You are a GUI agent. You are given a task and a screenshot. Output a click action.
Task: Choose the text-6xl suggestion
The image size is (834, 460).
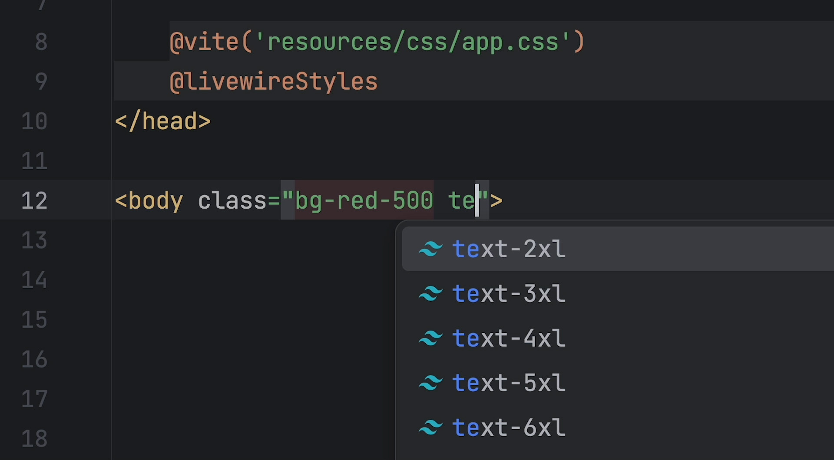(618, 428)
